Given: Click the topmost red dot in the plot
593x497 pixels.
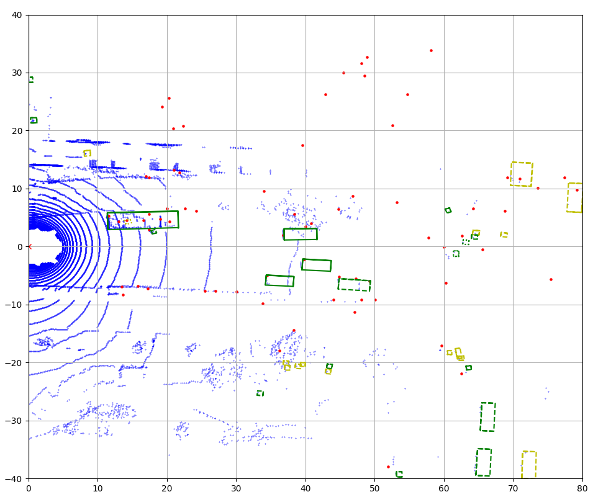Looking at the screenshot, I should coord(431,51).
